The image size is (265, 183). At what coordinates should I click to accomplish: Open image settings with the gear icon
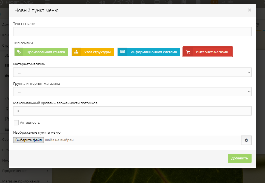[246, 140]
